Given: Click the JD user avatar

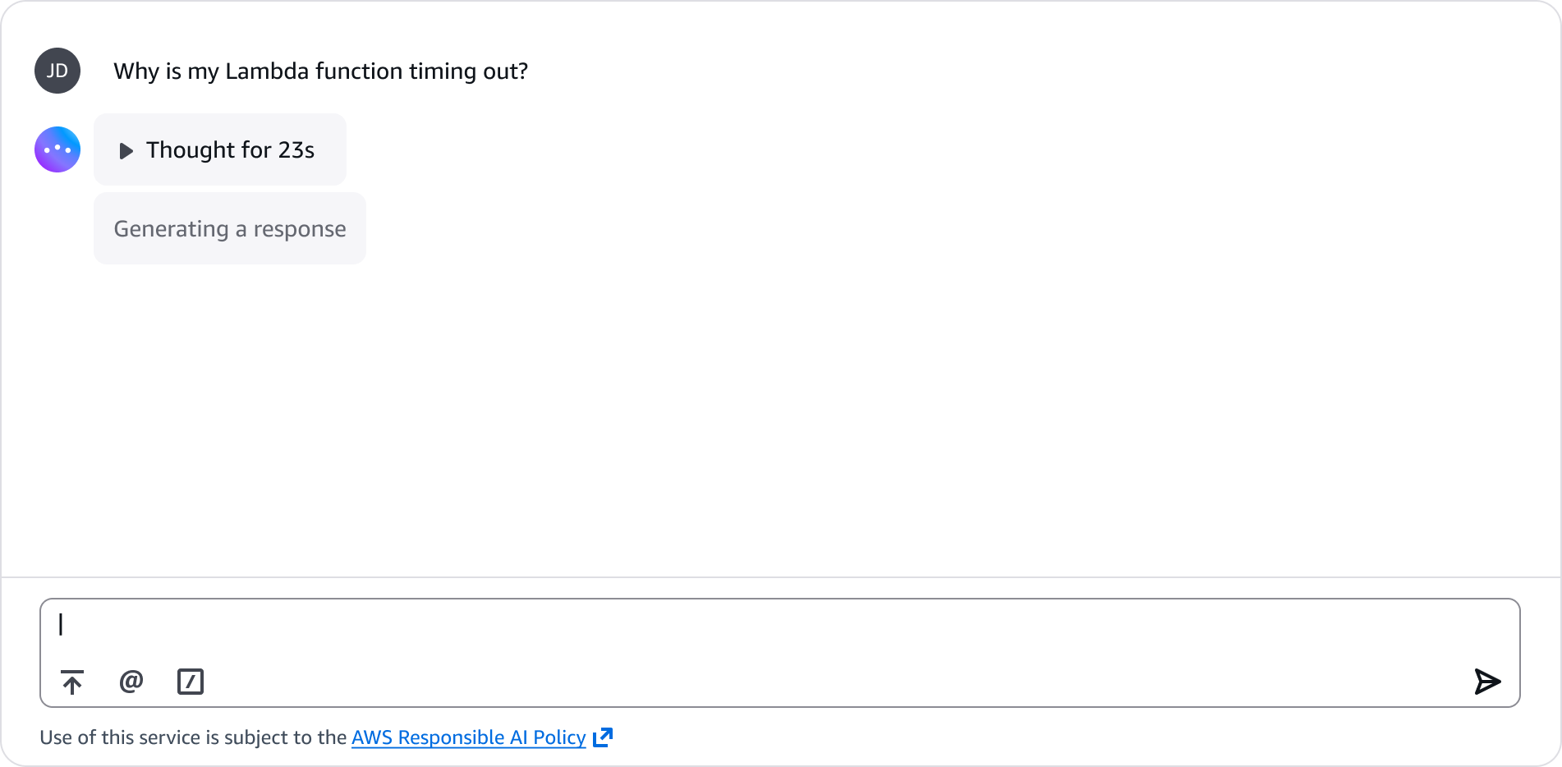Looking at the screenshot, I should tap(57, 71).
